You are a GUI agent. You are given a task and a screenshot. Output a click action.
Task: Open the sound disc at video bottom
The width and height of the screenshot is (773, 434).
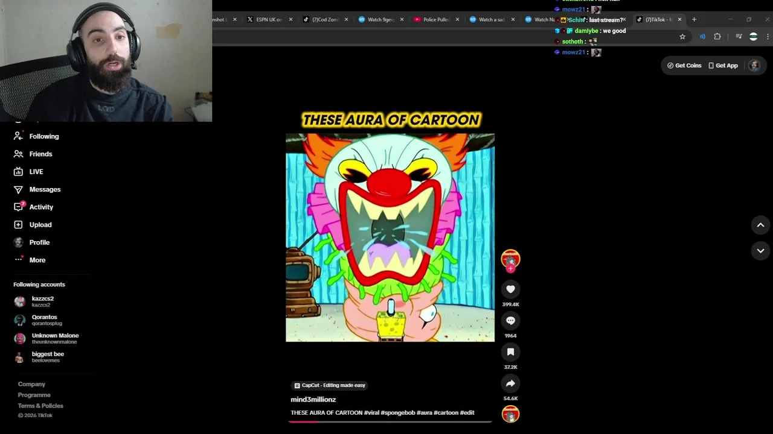510,415
